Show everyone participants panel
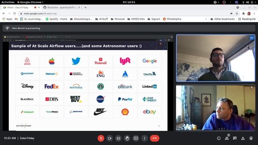Screen dimensions: 258x145 pyautogui.click(x=227, y=138)
